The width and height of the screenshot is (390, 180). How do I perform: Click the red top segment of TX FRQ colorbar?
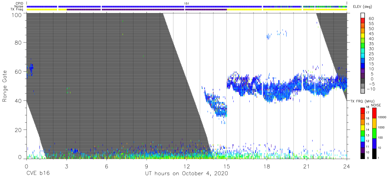[363, 111]
